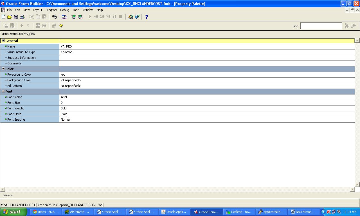The image size is (360, 216).
Task: Click Paste Properties icon in palette toolbar
Action: (x=12, y=26)
